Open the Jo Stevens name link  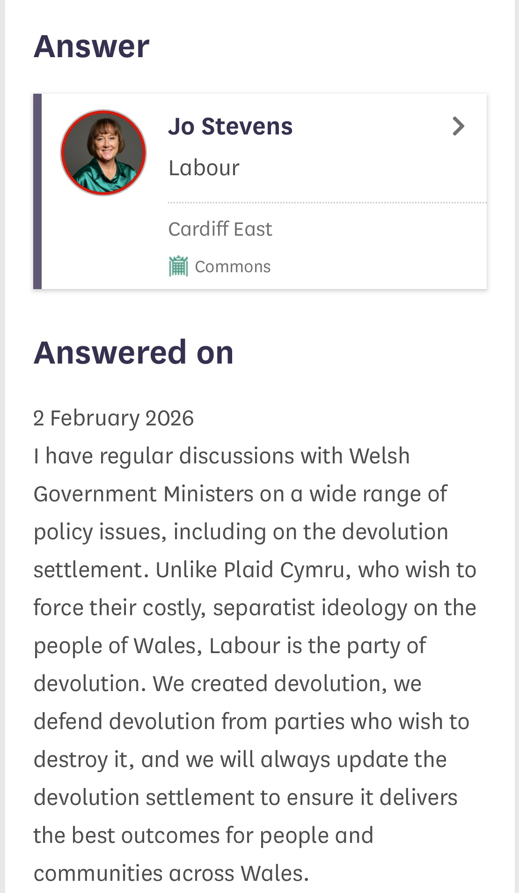click(230, 127)
